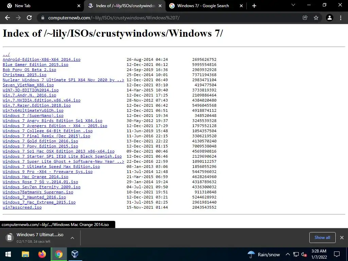Click Show all downloads
This screenshot has height=261, width=348.
coord(322,238)
